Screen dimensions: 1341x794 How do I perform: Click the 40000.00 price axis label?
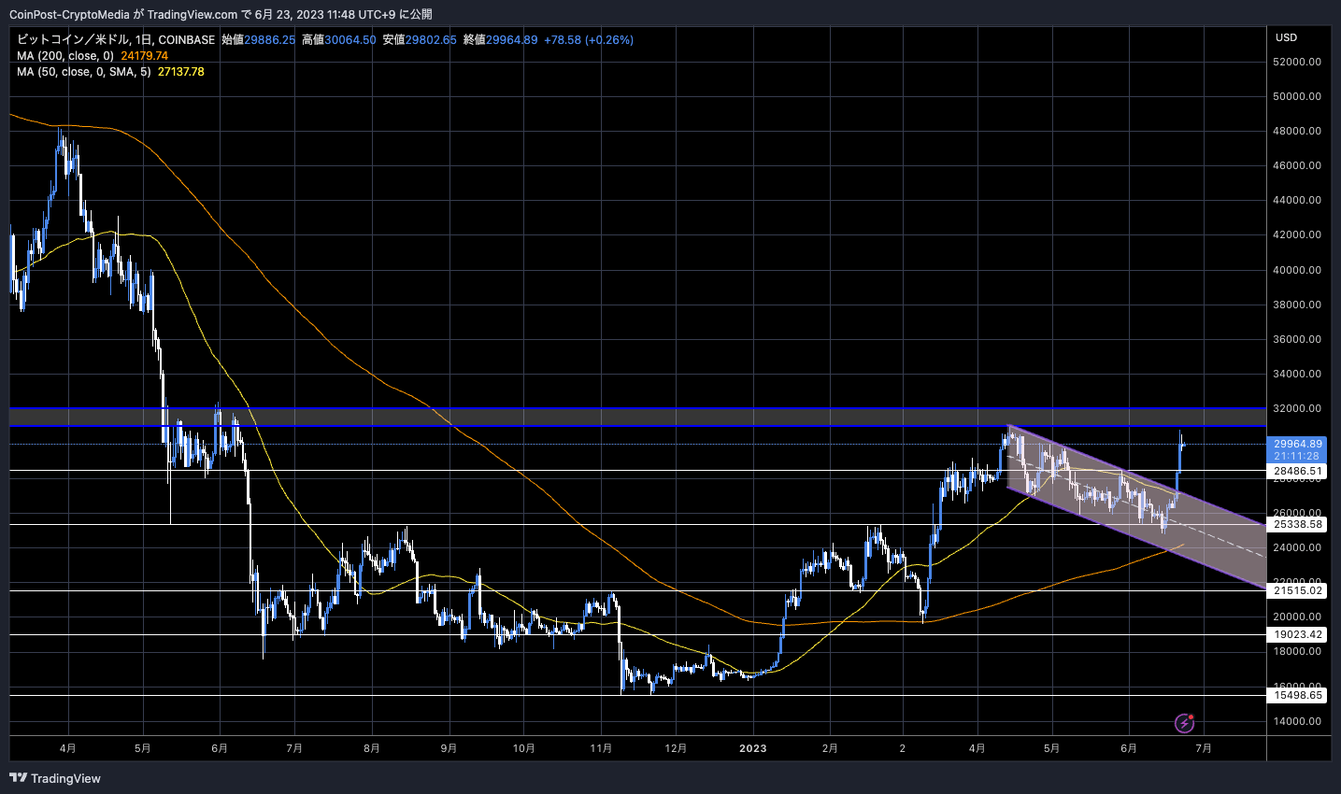point(1298,270)
